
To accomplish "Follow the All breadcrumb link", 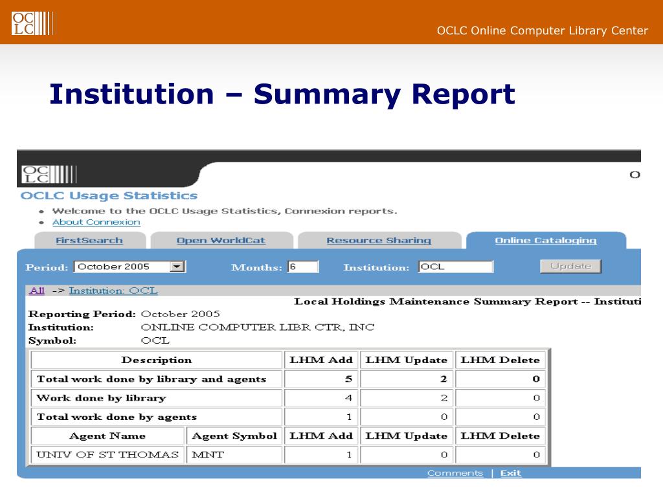I will coord(37,291).
